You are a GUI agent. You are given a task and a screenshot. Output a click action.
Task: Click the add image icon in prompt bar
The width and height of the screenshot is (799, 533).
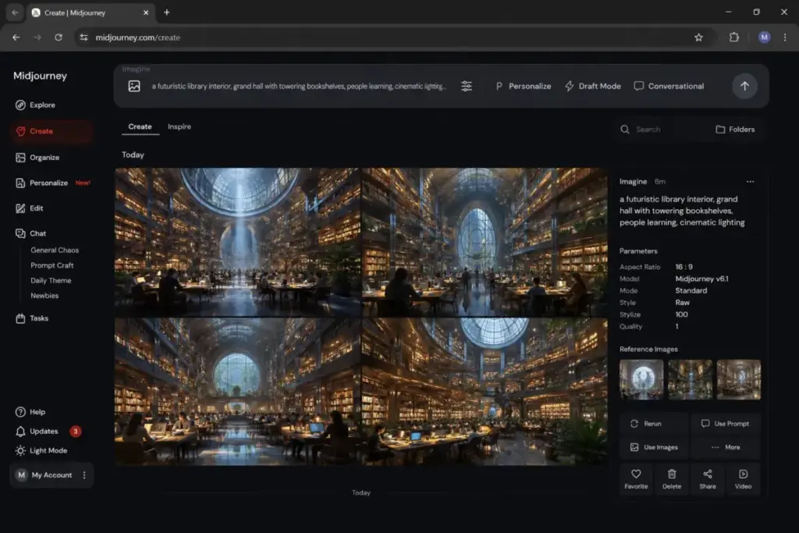134,86
